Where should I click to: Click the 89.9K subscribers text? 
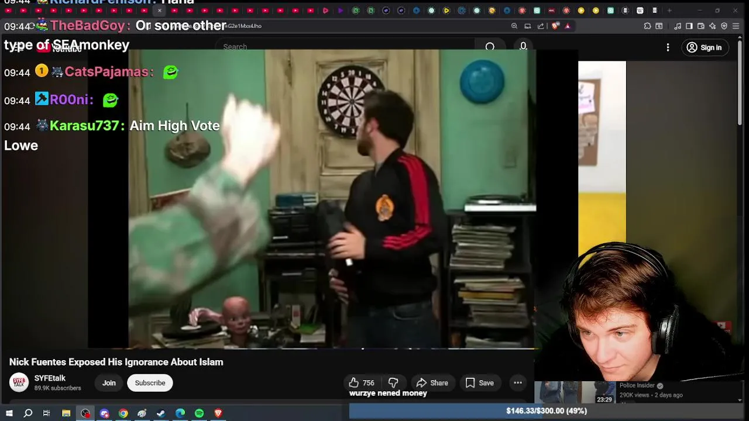coord(57,388)
